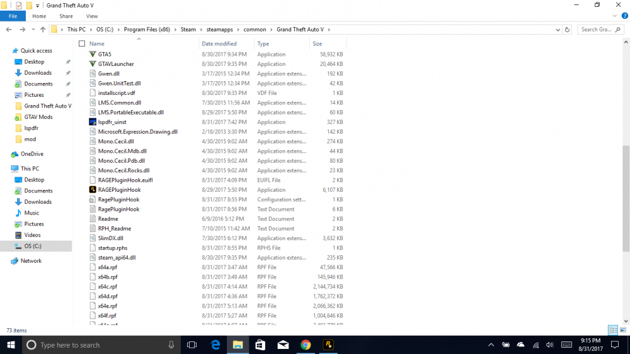Screen dimensions: 630x354
Task: Expand chevron after common in breadcrumb
Action: pos(271,30)
